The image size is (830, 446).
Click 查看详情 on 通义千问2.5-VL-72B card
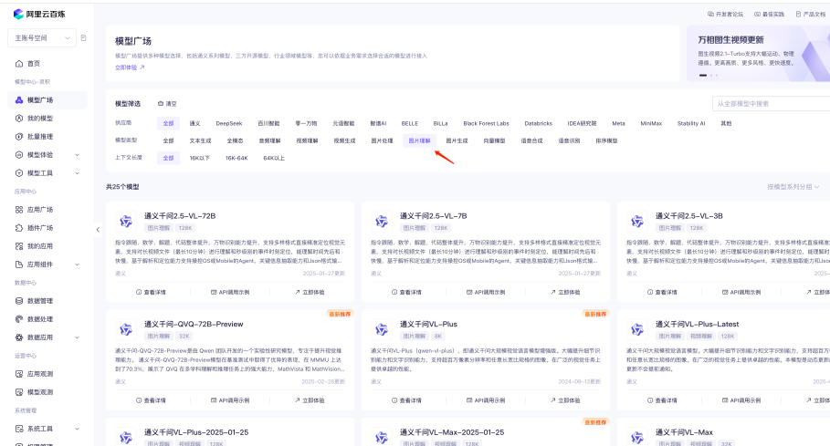[x=151, y=293]
